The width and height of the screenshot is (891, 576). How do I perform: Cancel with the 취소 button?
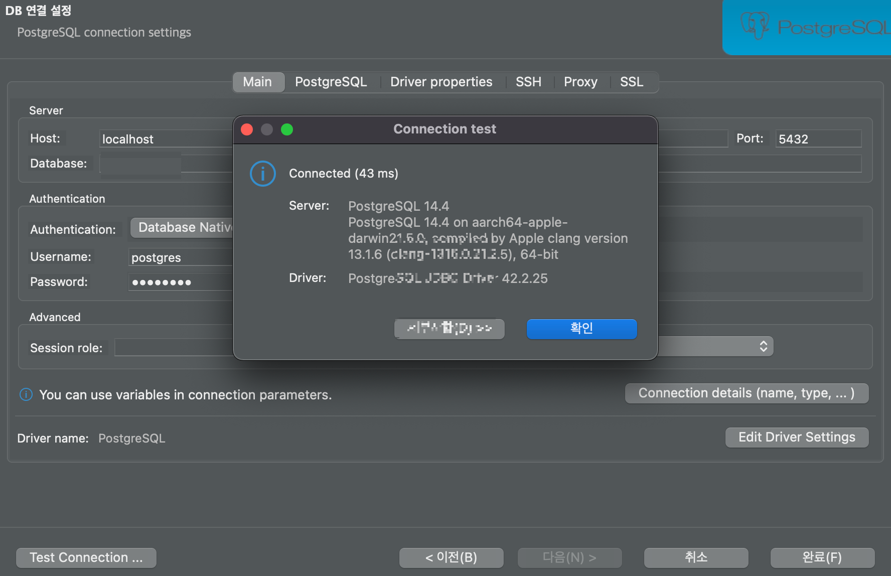[x=696, y=557]
